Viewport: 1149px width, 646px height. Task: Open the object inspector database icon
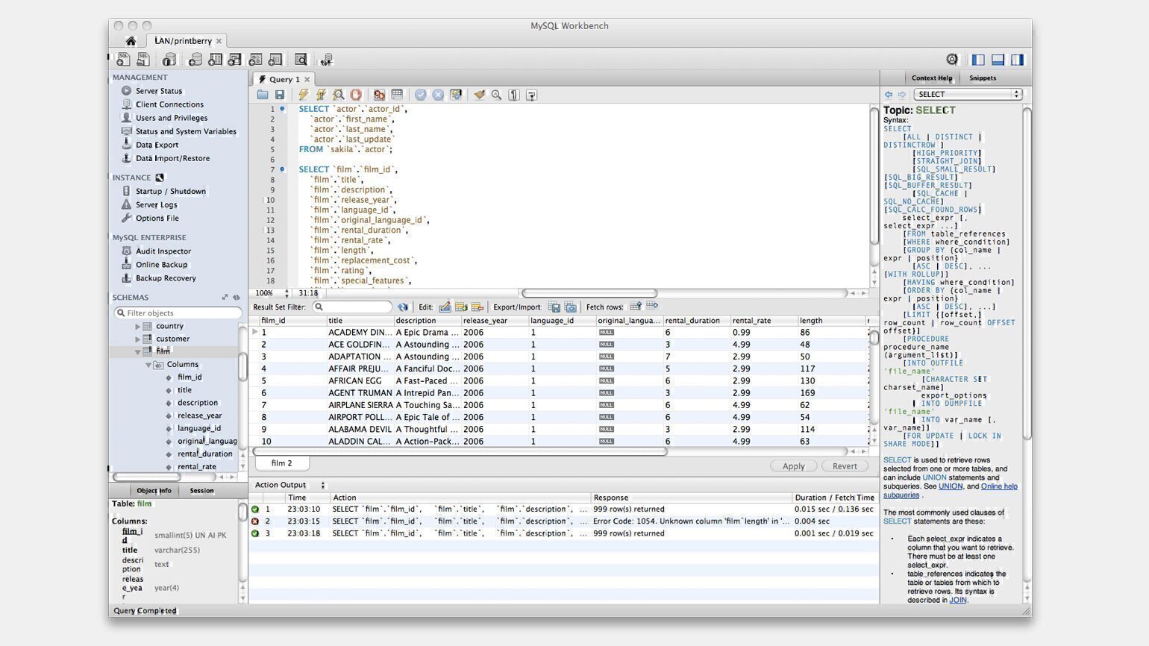[169, 60]
